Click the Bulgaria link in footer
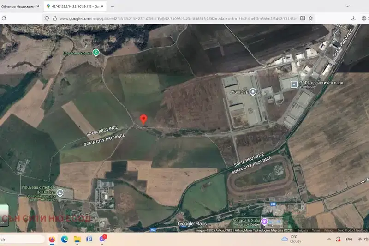The width and height of the screenshot is (369, 246). click(x=303, y=230)
